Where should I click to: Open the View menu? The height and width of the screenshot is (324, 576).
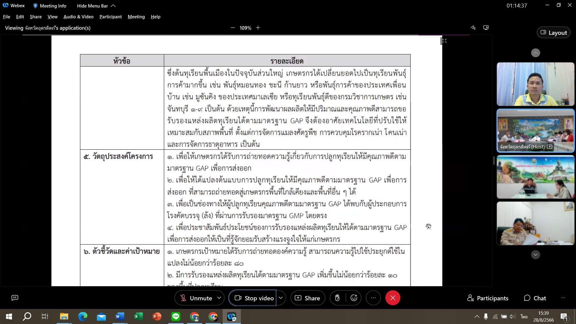(52, 17)
